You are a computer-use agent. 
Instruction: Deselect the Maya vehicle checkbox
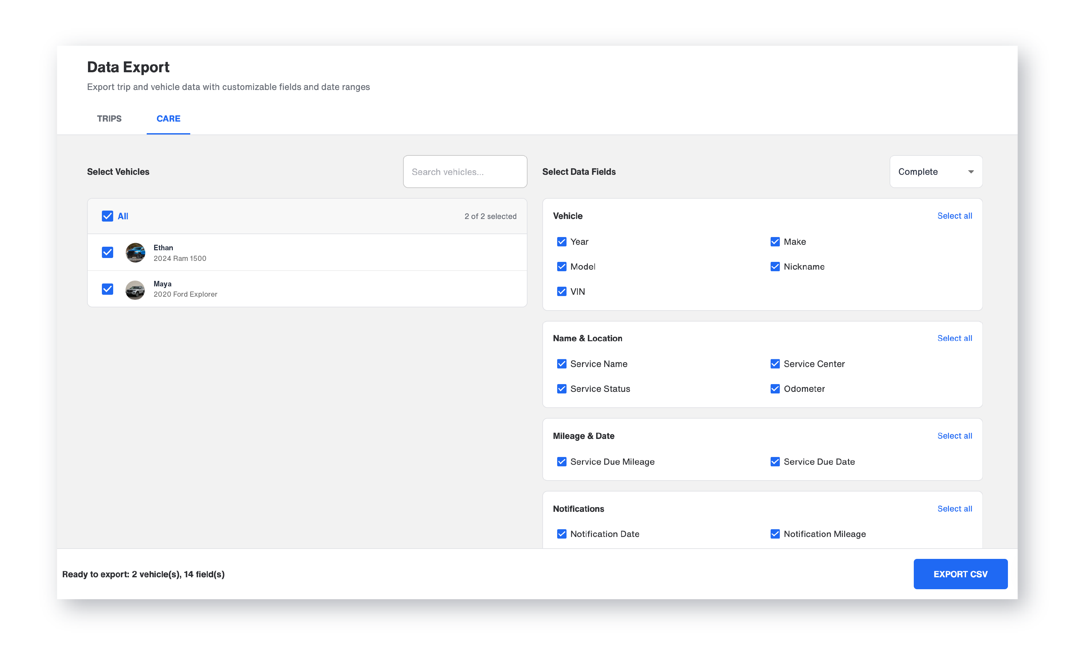tap(107, 289)
